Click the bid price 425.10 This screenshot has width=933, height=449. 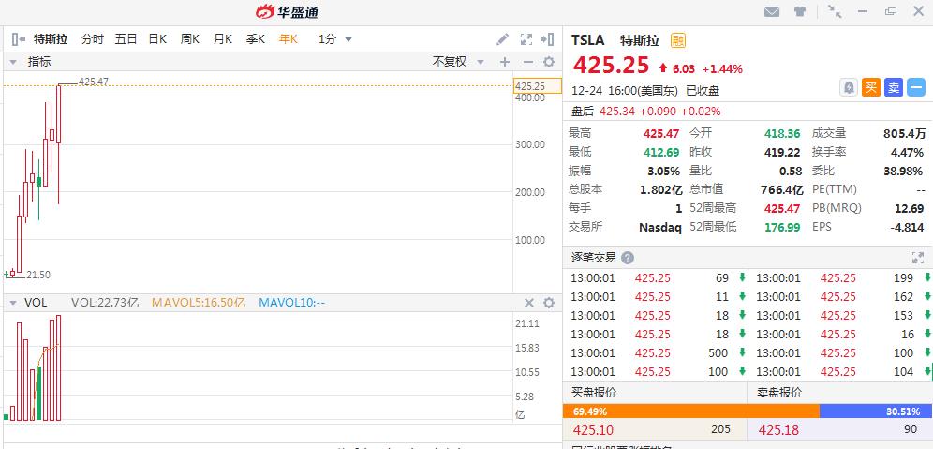click(x=593, y=430)
